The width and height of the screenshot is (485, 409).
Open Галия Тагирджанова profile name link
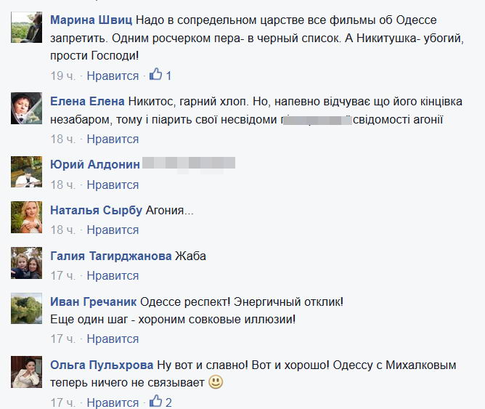pos(111,256)
